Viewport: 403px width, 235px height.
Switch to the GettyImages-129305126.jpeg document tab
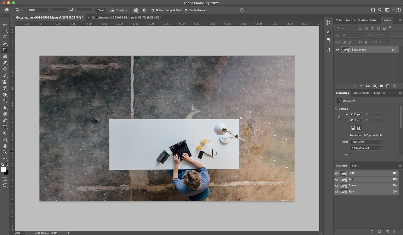click(126, 18)
